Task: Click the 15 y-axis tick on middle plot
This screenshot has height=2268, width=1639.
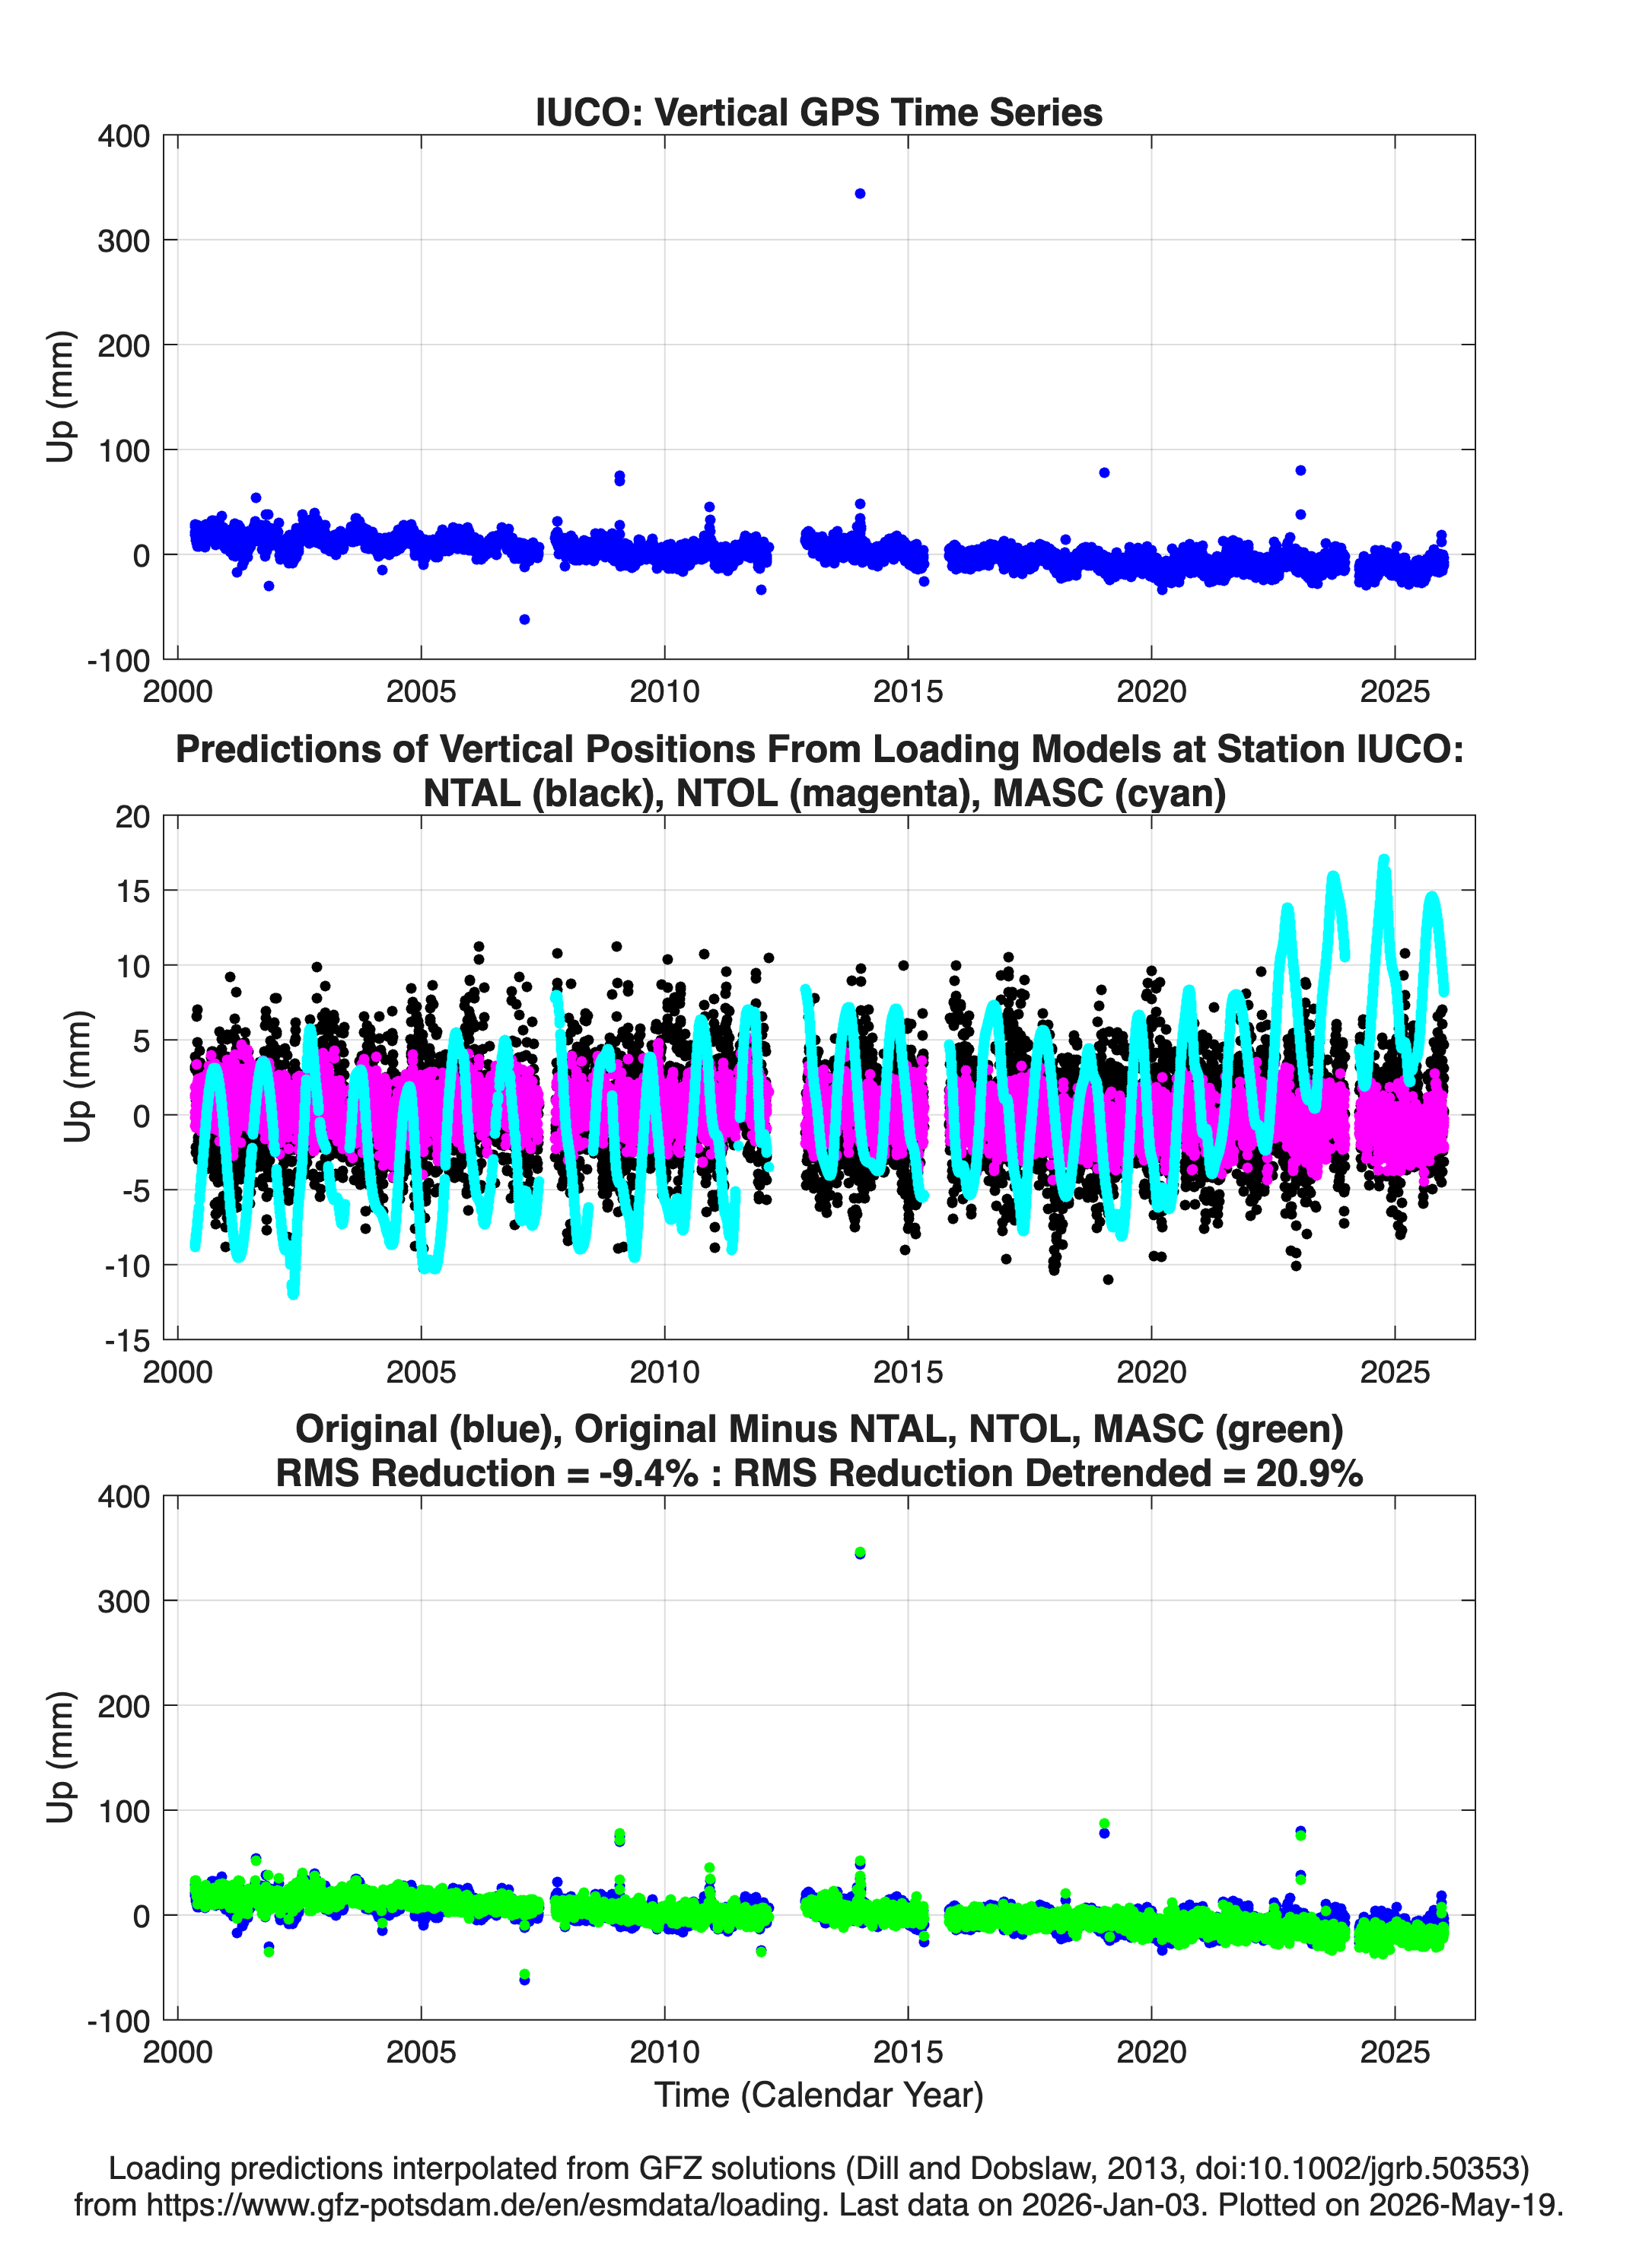Action: pos(132,891)
